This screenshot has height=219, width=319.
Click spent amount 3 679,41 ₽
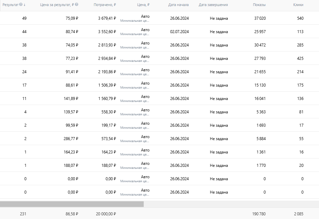pyautogui.click(x=107, y=18)
